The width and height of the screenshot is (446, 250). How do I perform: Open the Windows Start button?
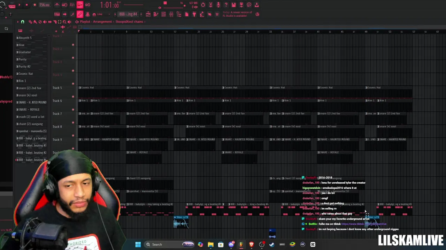click(138, 244)
